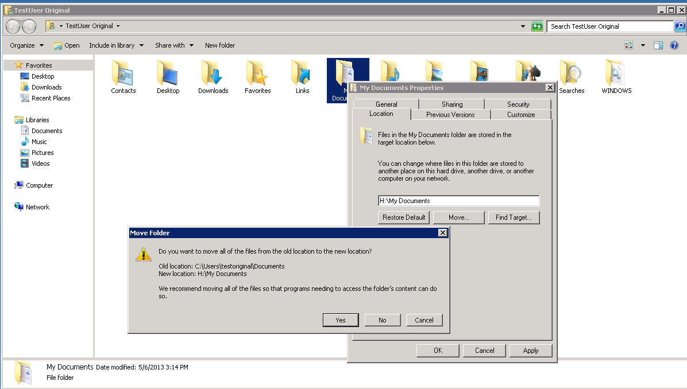This screenshot has height=389, width=687.
Task: Toggle the preview pane icon
Action: tap(658, 45)
